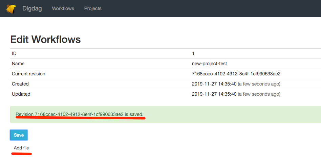Click the Edit Workflows page heading

coord(45,40)
